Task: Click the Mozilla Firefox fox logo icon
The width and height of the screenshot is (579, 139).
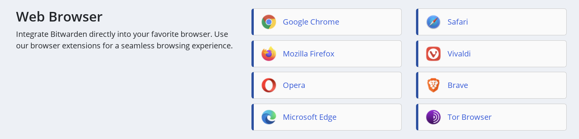Action: point(269,54)
